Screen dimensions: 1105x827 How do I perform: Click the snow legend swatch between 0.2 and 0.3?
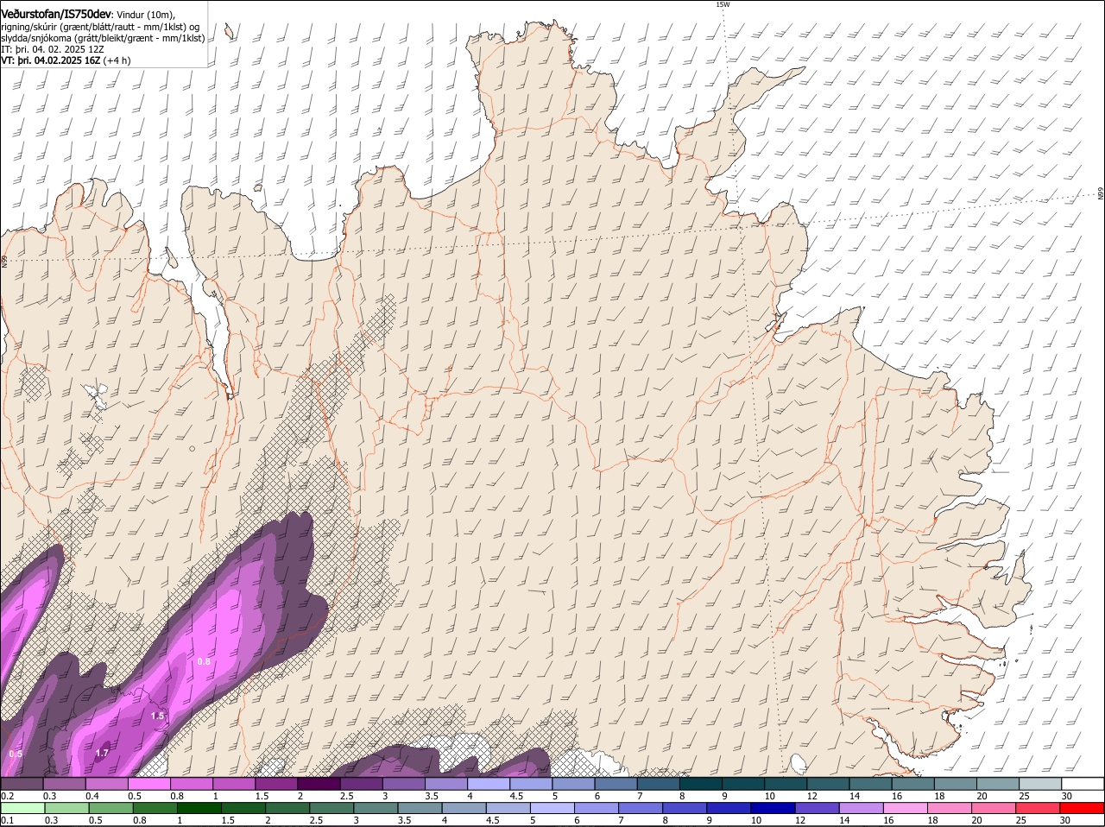[x=22, y=784]
